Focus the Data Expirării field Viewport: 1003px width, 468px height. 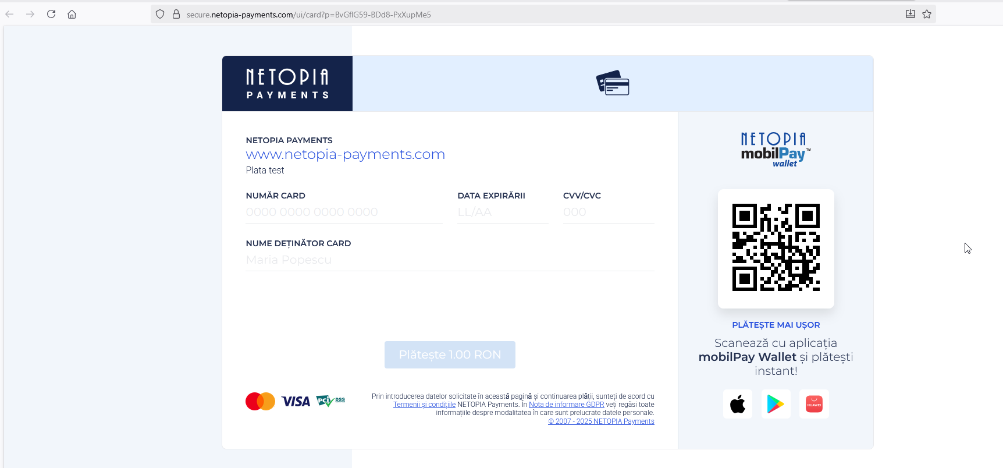pyautogui.click(x=503, y=212)
